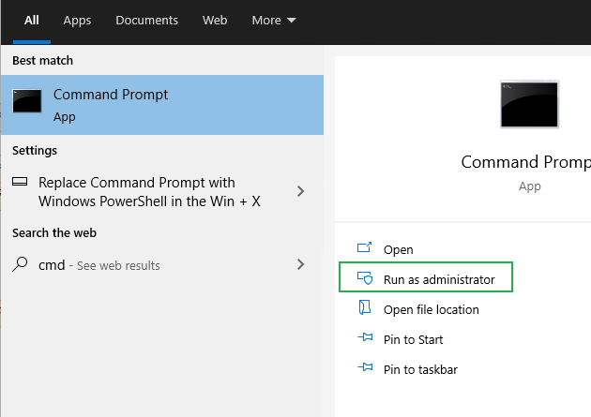Click the Command Prompt icon in Best match

coord(27,104)
